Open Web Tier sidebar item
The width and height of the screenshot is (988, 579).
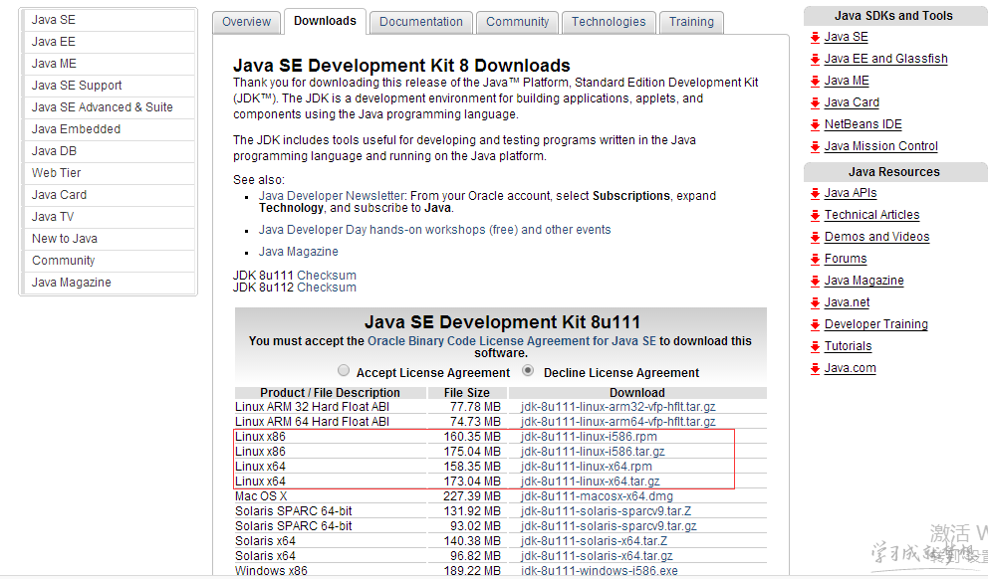[109, 173]
